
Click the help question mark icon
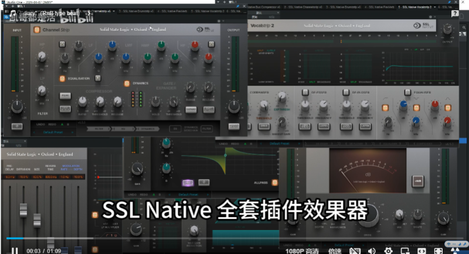(x=455, y=13)
